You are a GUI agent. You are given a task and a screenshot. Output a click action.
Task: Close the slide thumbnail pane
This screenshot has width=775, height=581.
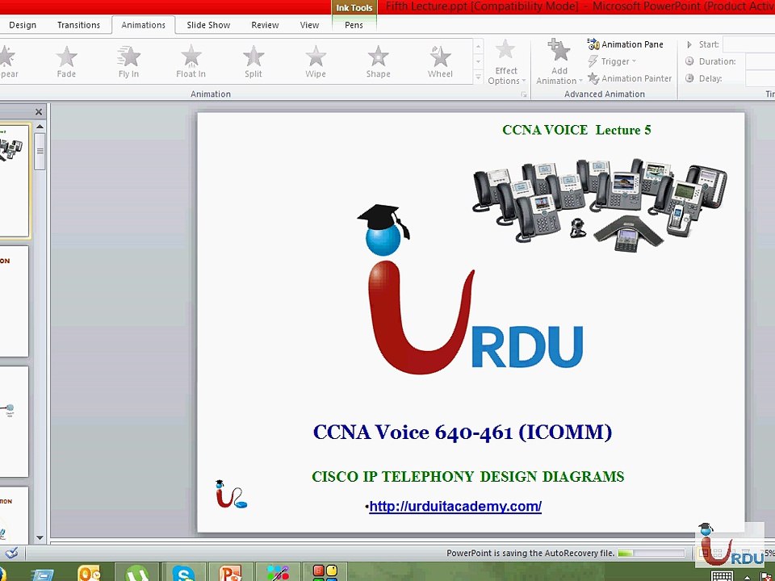(39, 112)
